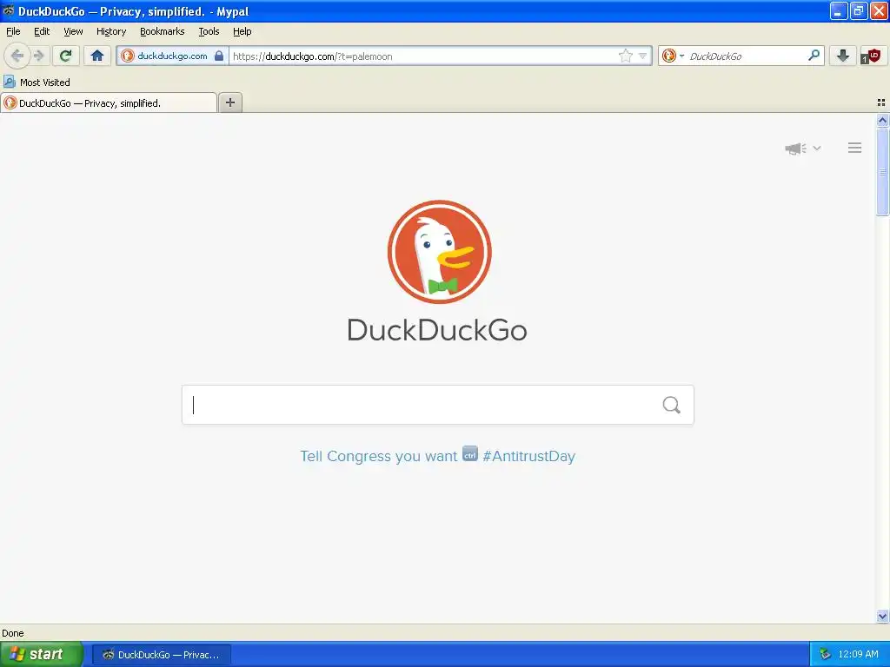
Task: Minimize the Mypal browser window
Action: click(x=838, y=10)
